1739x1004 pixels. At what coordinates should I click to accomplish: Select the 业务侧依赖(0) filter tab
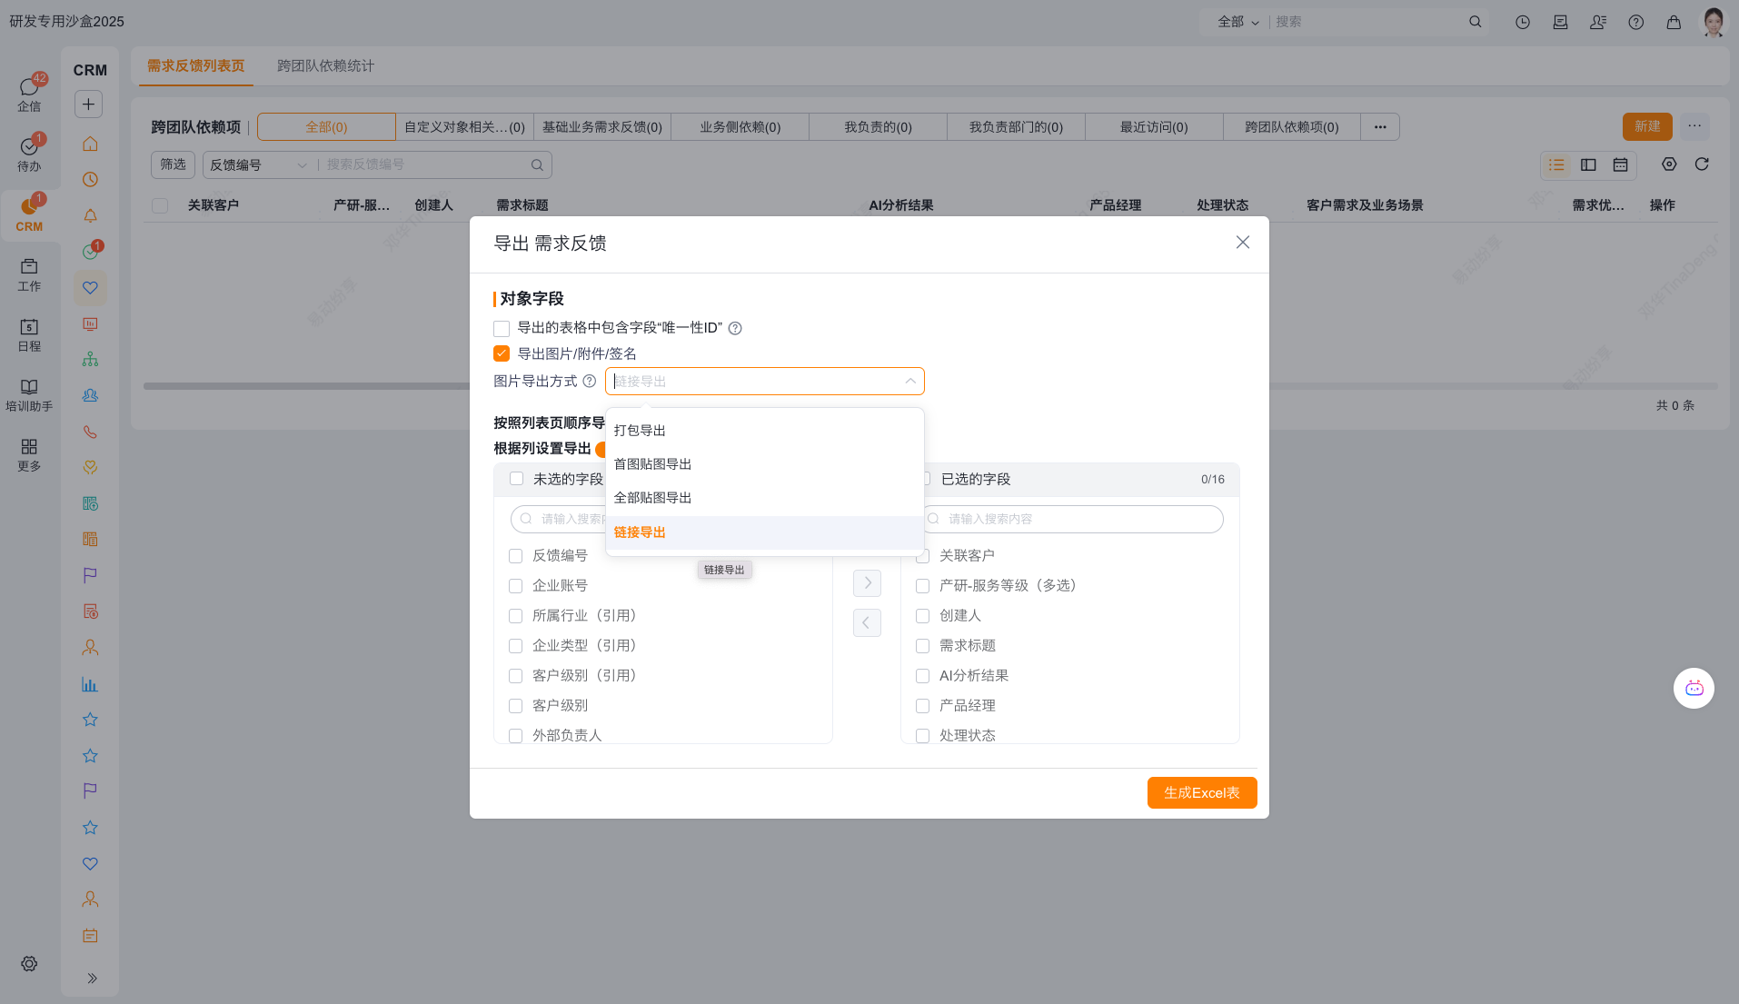740,127
